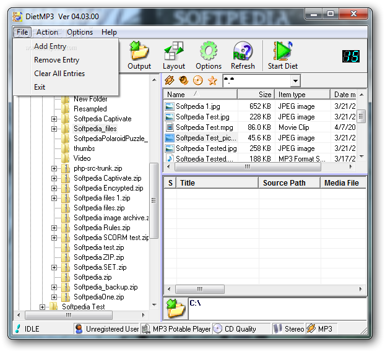Select Softpedia.zip in folder tree
The width and height of the screenshot is (385, 352).
click(x=93, y=277)
